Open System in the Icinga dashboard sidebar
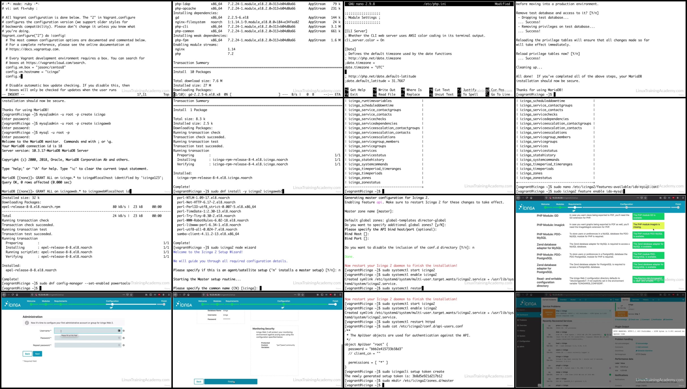This screenshot has height=389, width=687. (x=522, y=336)
